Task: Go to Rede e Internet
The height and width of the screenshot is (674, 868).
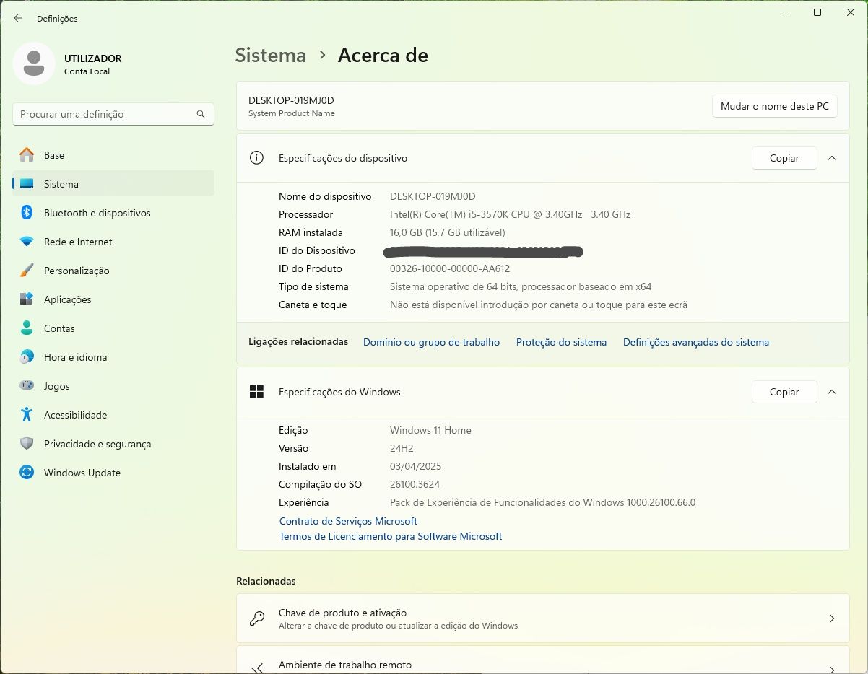Action: tap(113, 242)
